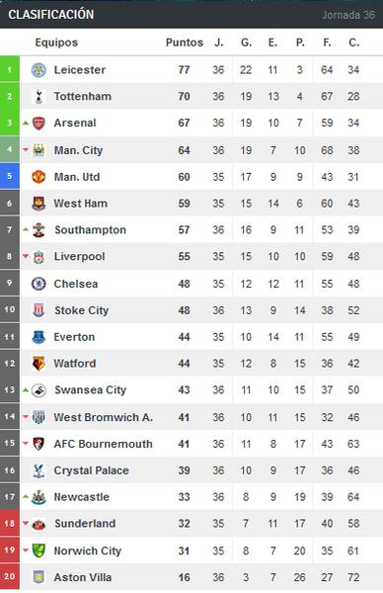Click the Chelsea club badge
Image resolution: width=383 pixels, height=593 pixels.
(38, 284)
